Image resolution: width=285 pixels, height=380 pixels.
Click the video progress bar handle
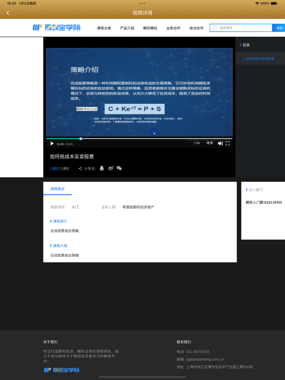[x=81, y=139]
